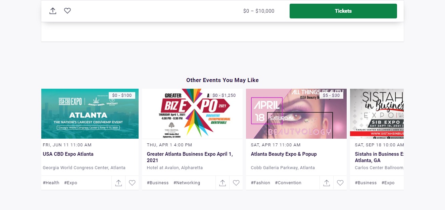445x210 pixels.
Task: Heart the Atlanta Beauty Expo & Popup card
Action: [x=340, y=183]
